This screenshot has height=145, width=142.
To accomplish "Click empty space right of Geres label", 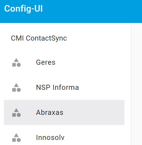I will pos(89,62).
